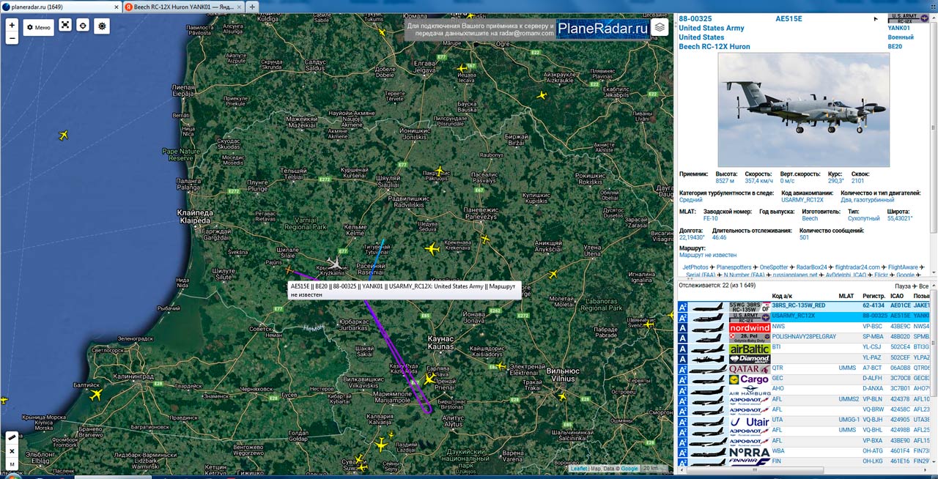Select Air Hamburg logo row

[750, 390]
